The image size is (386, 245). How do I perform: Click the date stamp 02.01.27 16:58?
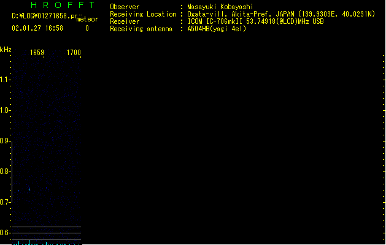tap(37, 28)
